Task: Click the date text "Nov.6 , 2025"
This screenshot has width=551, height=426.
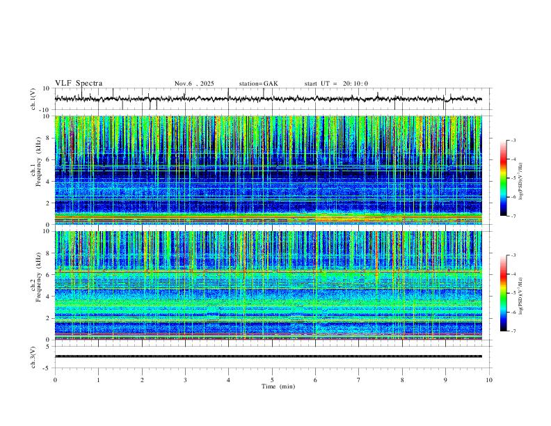Action: pyautogui.click(x=194, y=84)
